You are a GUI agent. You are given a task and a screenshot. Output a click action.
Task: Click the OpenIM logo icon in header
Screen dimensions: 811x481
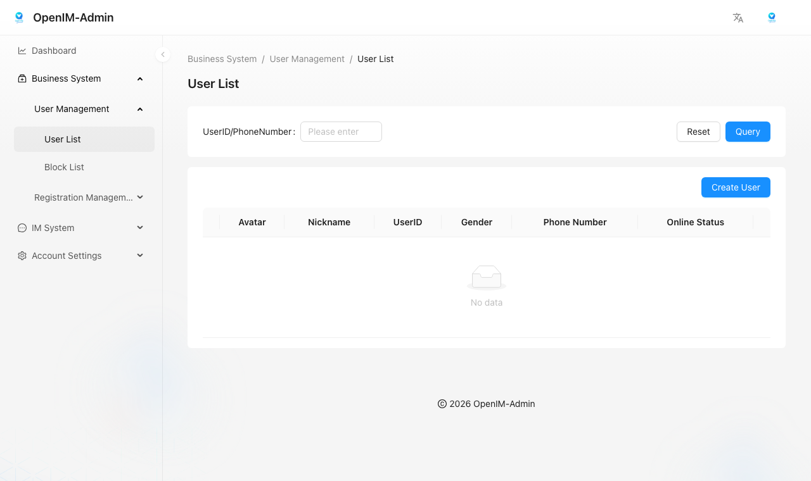[x=19, y=18]
